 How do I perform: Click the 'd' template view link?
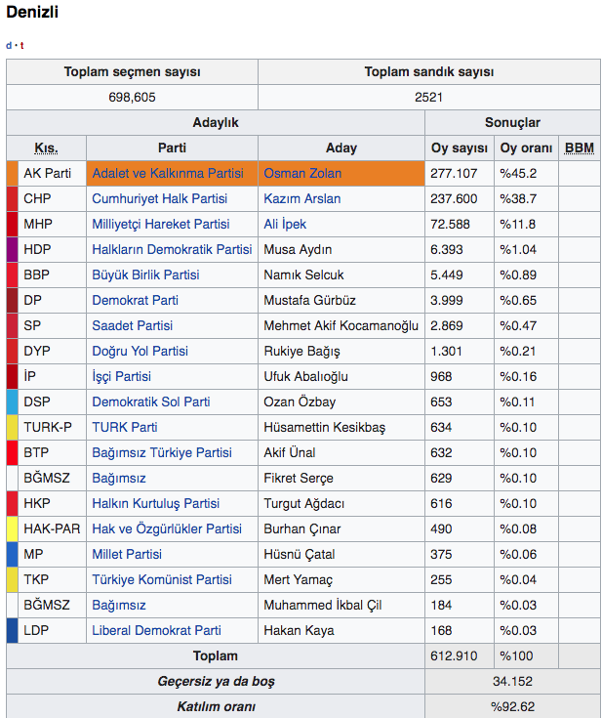[9, 46]
